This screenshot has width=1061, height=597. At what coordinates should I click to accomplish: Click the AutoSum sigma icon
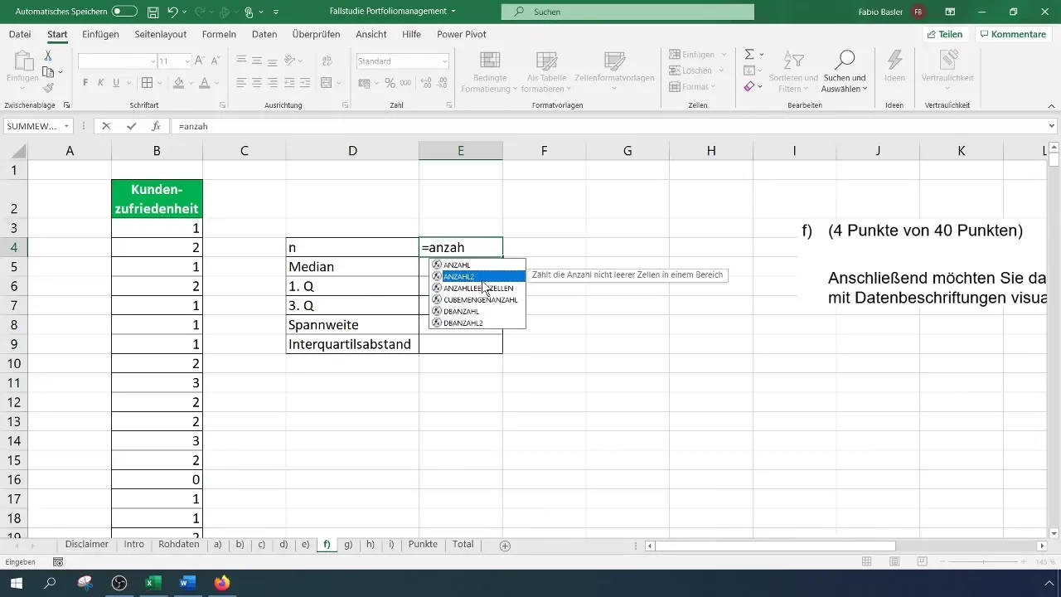coord(749,54)
